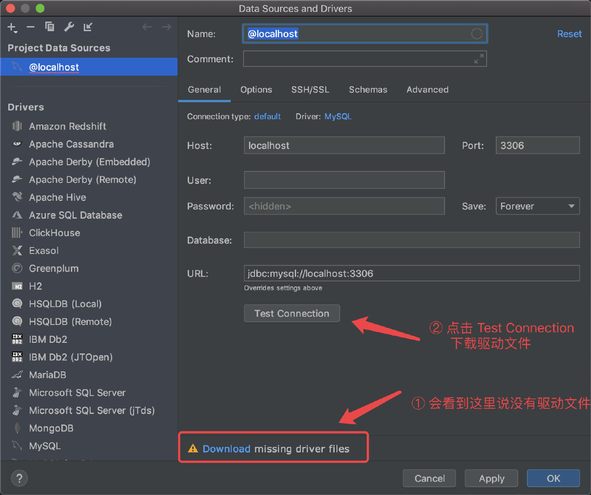This screenshot has height=495, width=591.
Task: Click the Apply button
Action: click(491, 478)
